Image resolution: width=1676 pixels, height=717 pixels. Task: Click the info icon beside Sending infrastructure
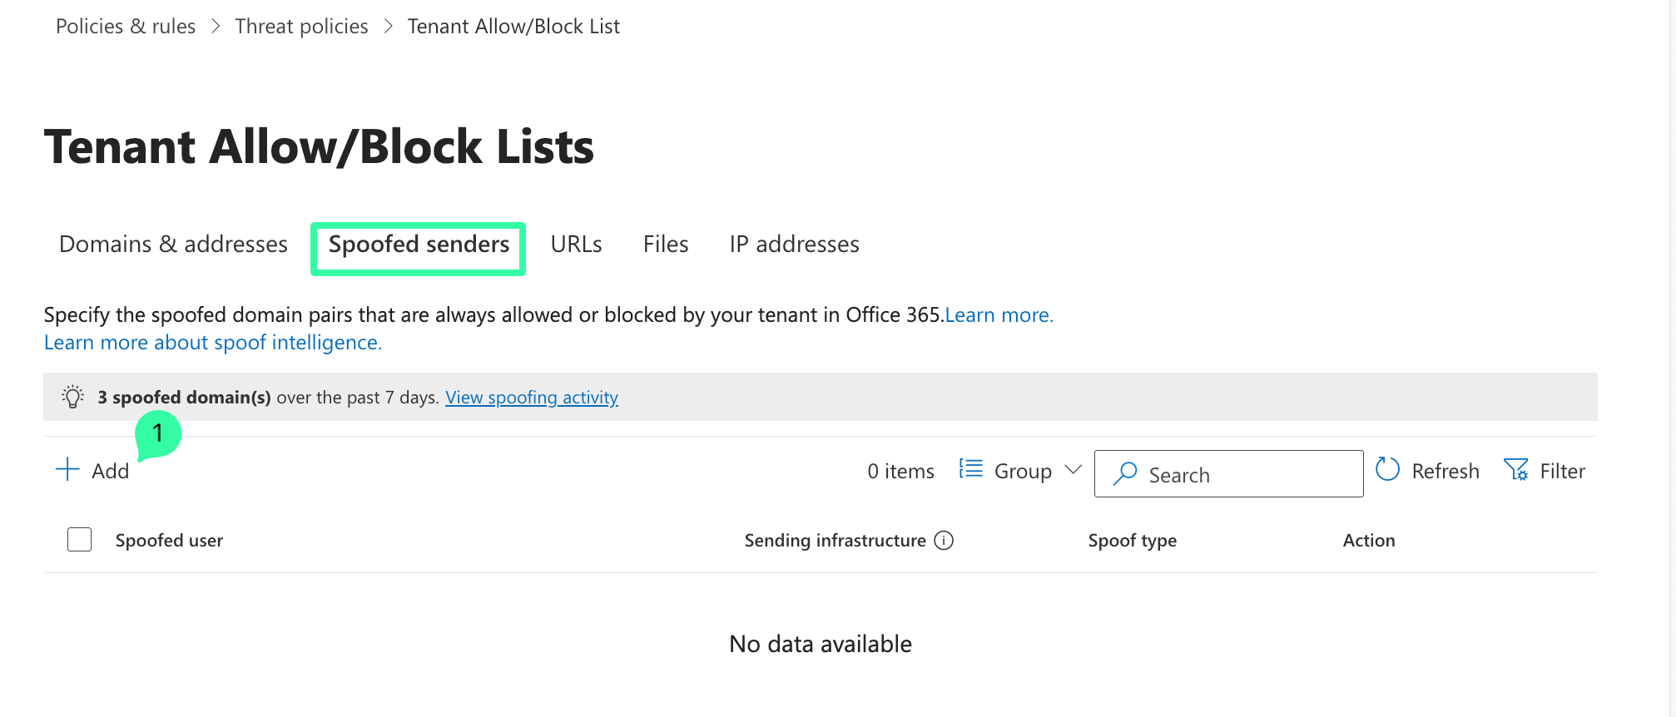tap(944, 541)
